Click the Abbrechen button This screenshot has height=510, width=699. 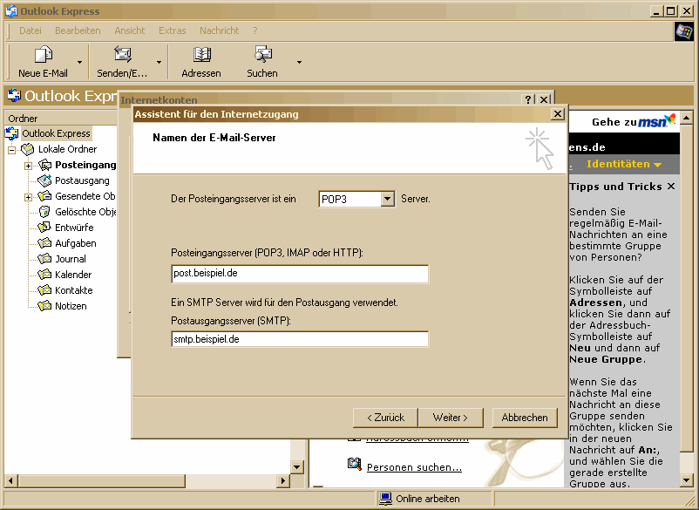tap(525, 418)
